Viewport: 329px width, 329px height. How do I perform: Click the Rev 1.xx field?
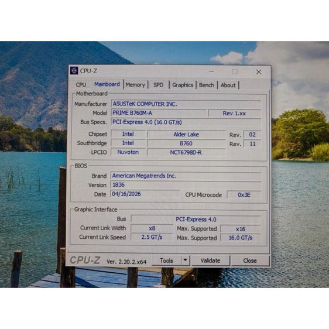pos(234,114)
